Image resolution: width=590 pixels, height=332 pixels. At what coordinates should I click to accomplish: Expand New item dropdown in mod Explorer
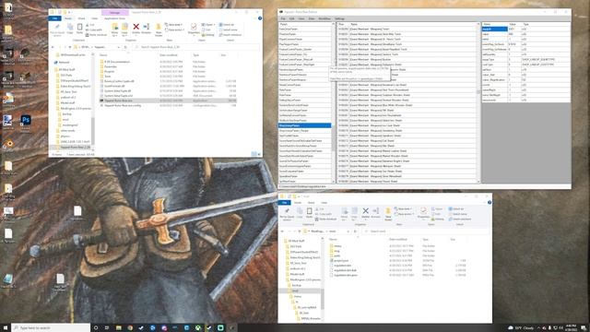(x=403, y=209)
